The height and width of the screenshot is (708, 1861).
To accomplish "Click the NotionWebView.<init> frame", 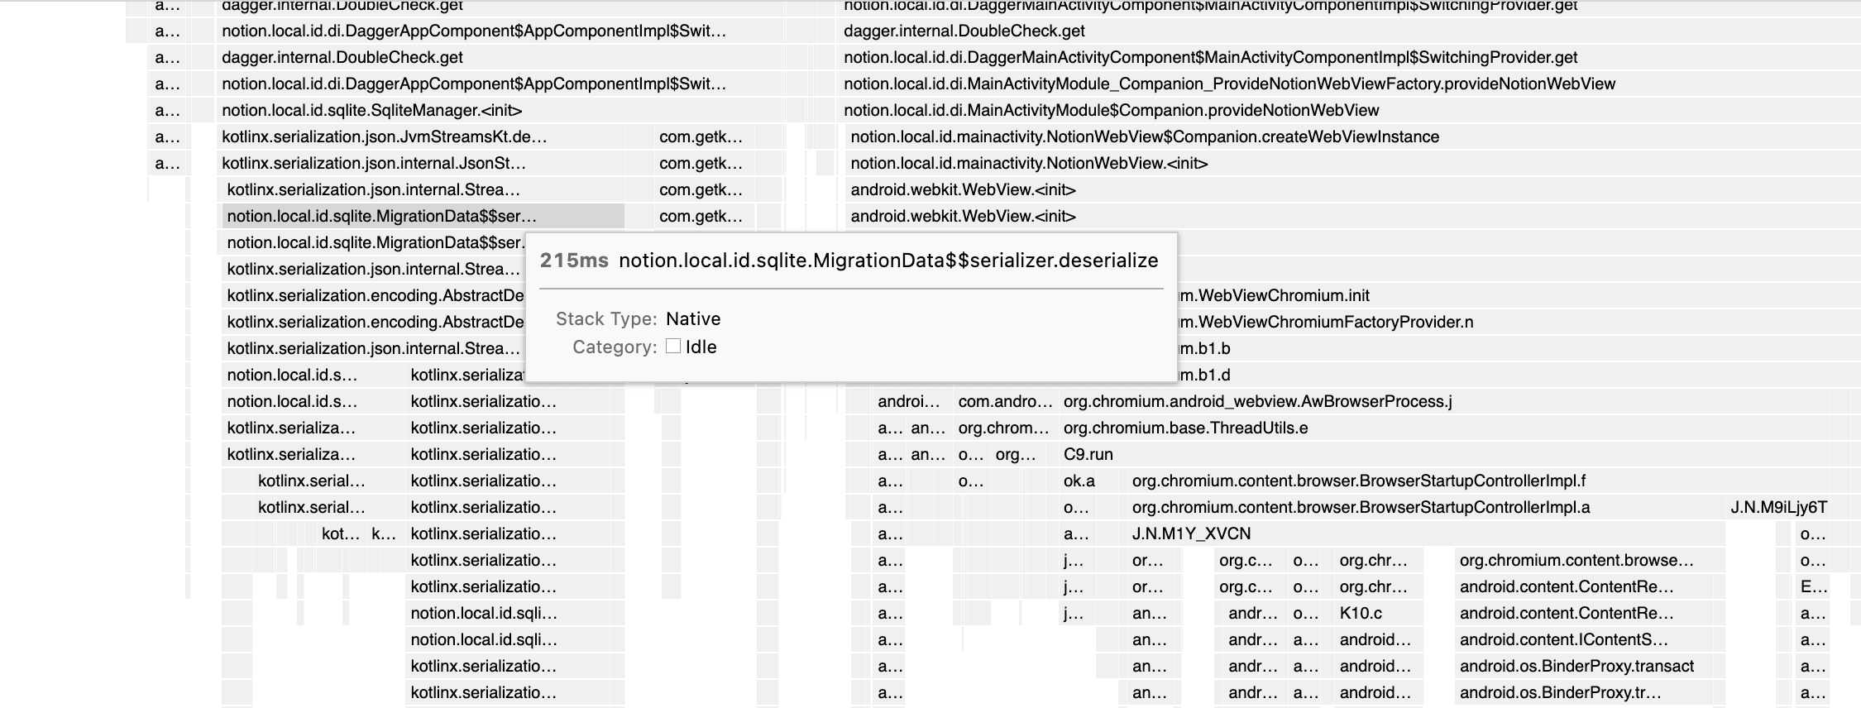I will coord(1029,164).
